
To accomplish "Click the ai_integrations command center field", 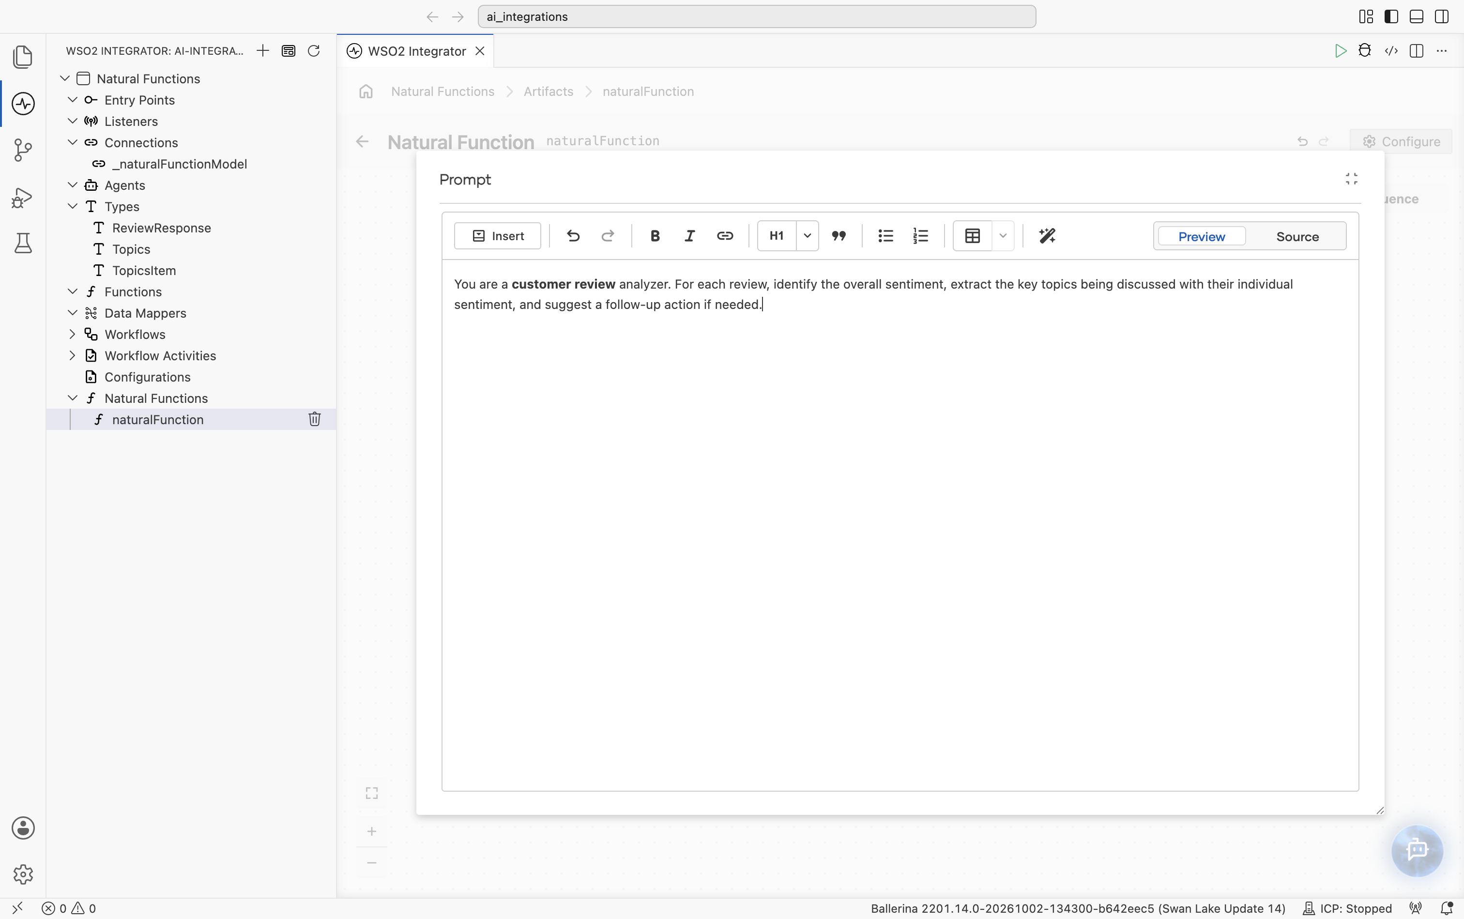I will [x=757, y=17].
